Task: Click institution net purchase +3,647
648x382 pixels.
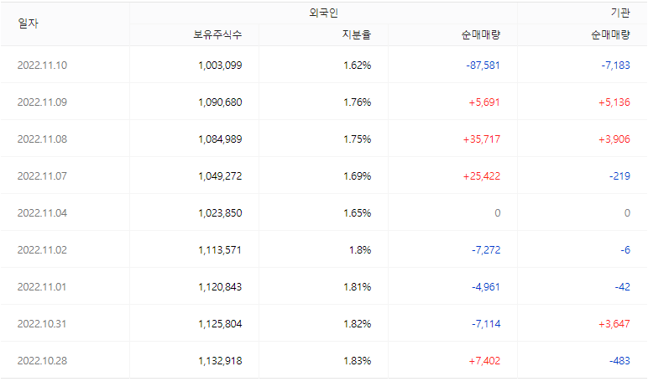Action: pyautogui.click(x=614, y=324)
